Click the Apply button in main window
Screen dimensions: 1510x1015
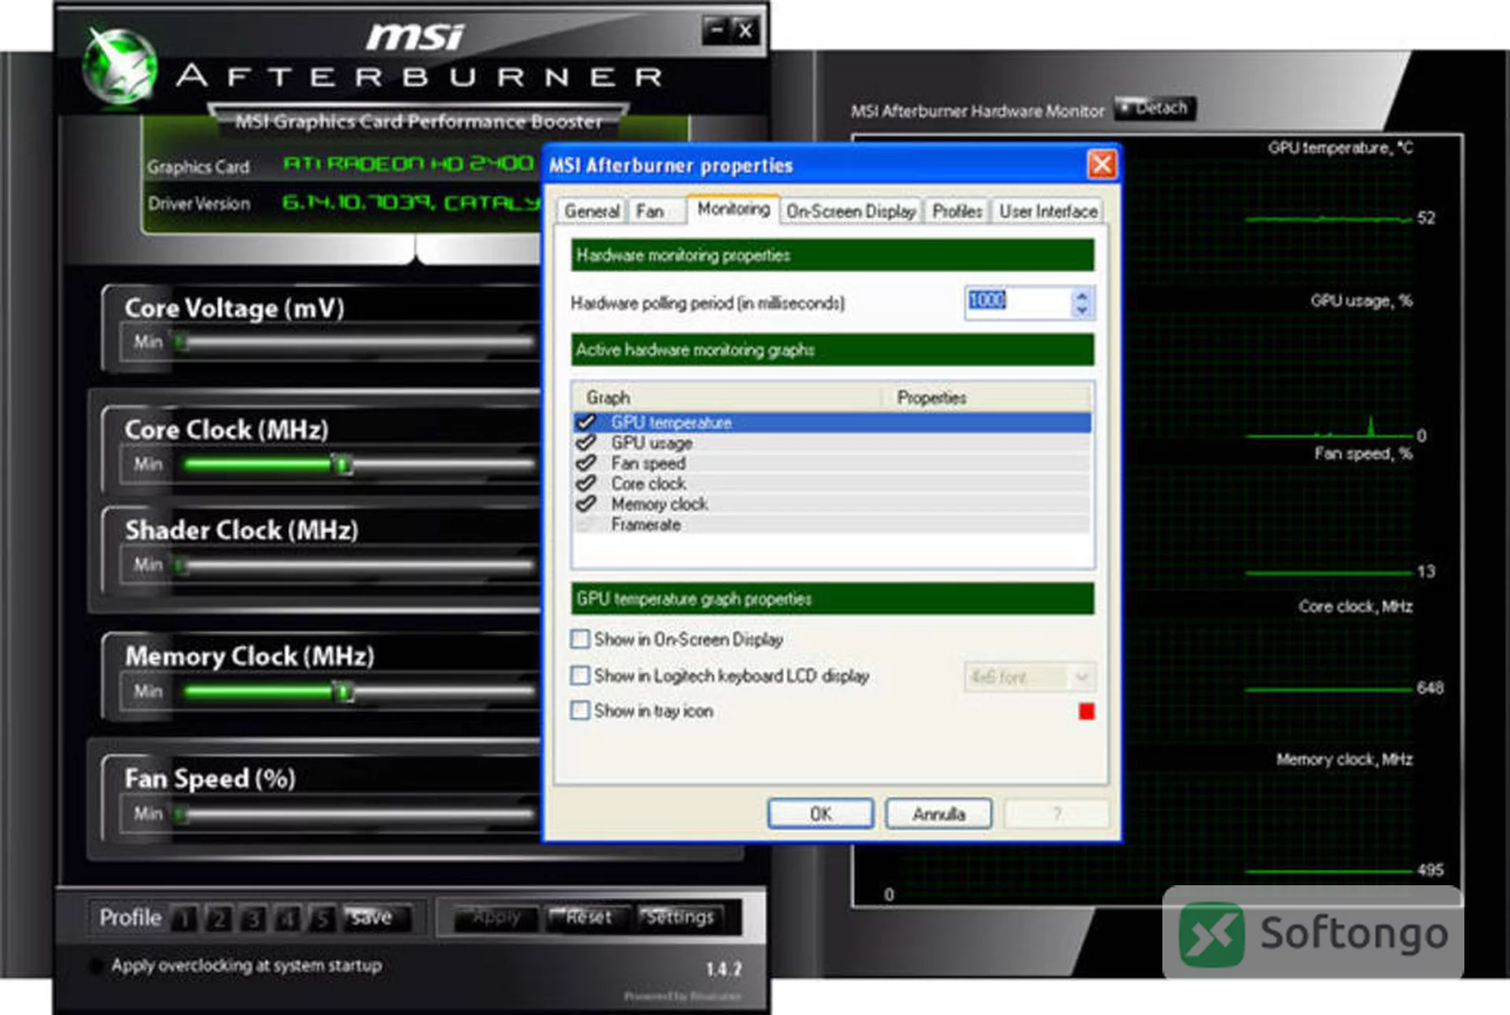[x=497, y=918]
